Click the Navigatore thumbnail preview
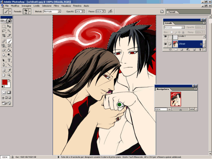This screenshot has height=159, width=212. click(x=176, y=99)
